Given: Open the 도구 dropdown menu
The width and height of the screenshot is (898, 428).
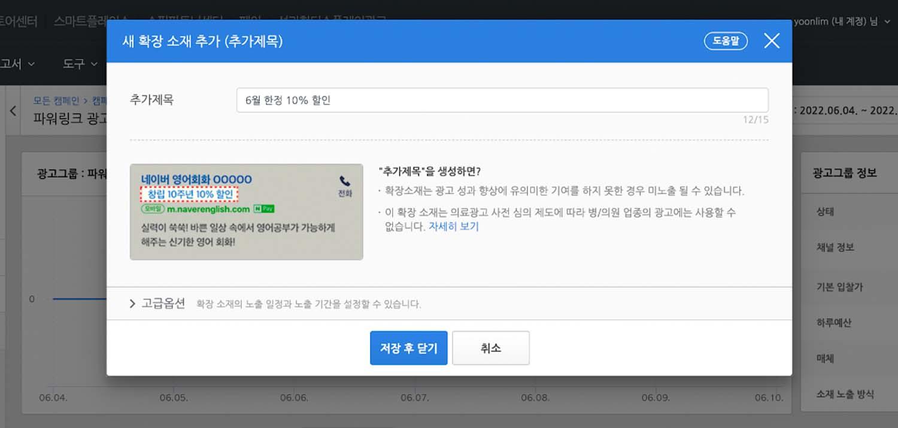Looking at the screenshot, I should point(80,63).
